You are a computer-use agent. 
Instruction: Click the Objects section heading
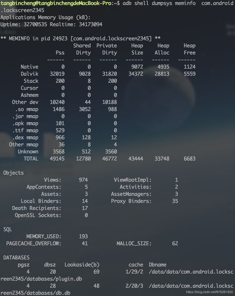[14, 173]
